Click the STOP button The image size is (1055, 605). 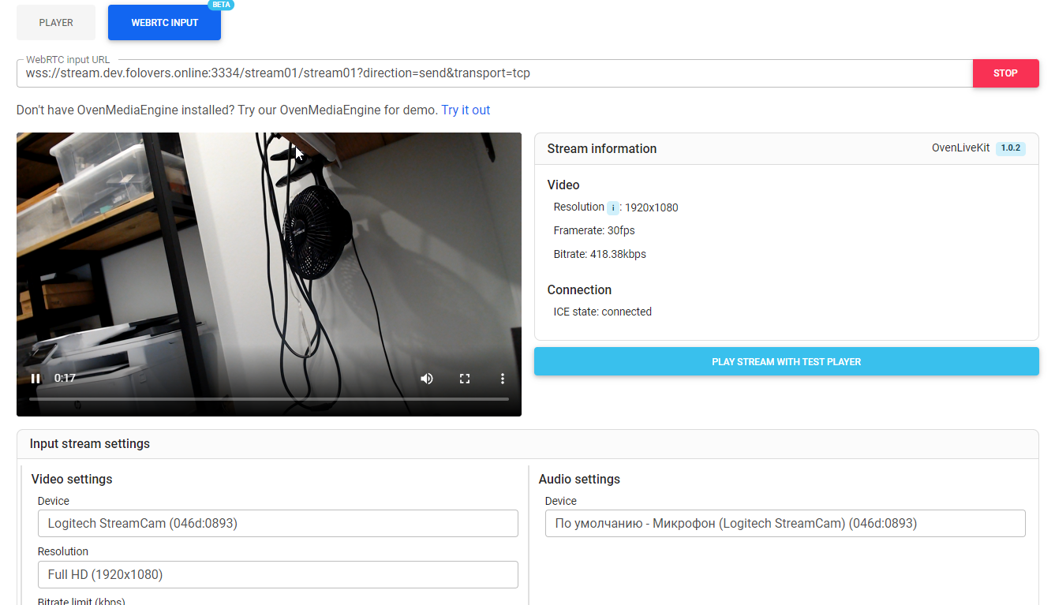1005,73
